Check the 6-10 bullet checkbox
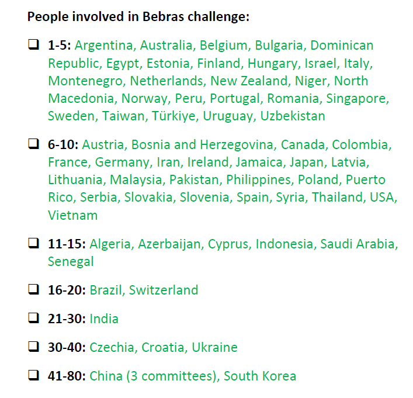This screenshot has width=413, height=398. (34, 144)
